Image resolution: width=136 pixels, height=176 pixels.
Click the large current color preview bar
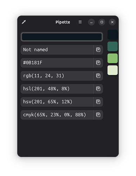(62, 37)
